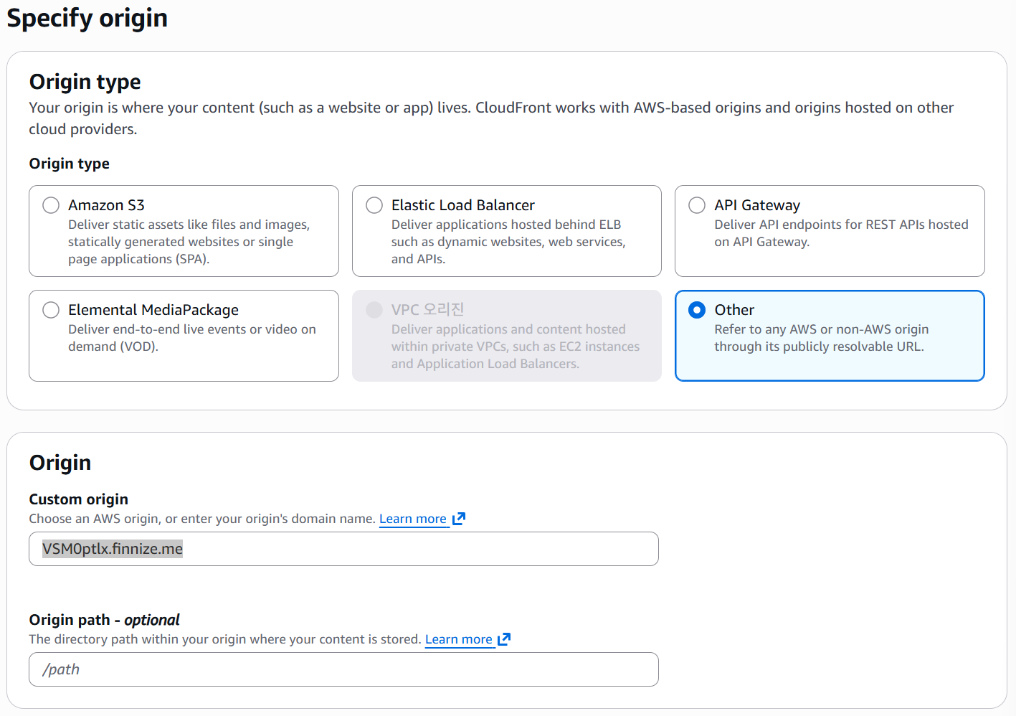Click the disabled VPC origin radio
This screenshot has width=1016, height=716.
point(374,310)
